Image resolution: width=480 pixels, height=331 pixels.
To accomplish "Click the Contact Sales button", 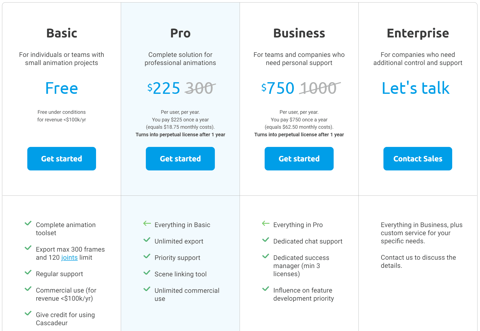I will coord(418,159).
